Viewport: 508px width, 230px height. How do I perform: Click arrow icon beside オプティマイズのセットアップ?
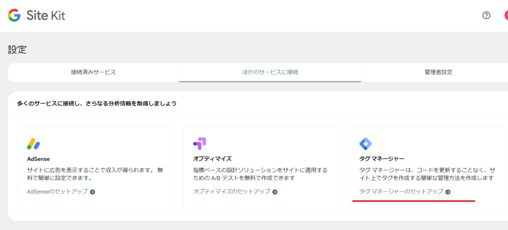pyautogui.click(x=275, y=192)
